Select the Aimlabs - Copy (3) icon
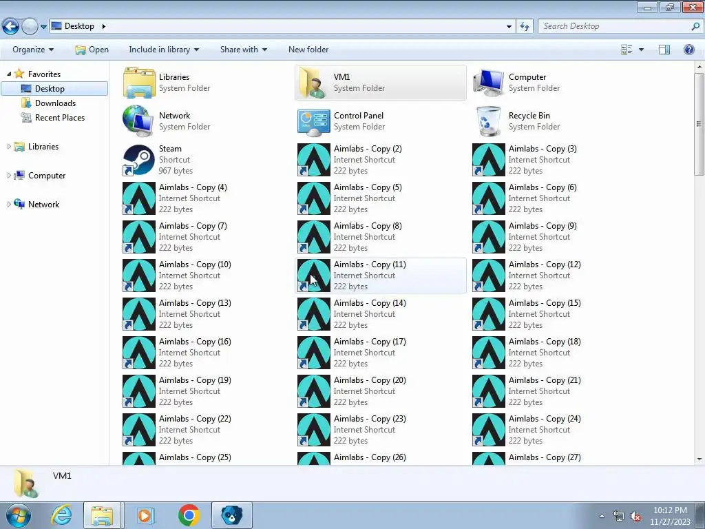 (x=489, y=160)
